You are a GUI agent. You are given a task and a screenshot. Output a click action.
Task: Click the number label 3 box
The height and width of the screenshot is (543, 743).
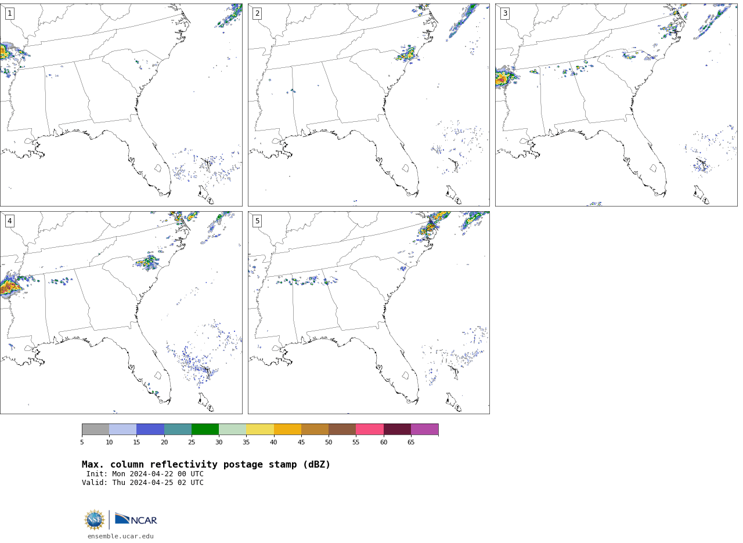(505, 13)
